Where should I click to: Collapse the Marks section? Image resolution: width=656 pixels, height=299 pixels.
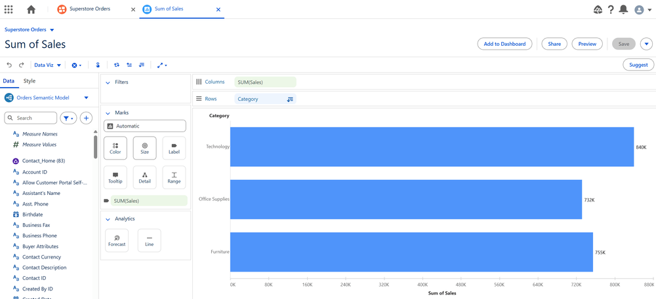coord(108,113)
